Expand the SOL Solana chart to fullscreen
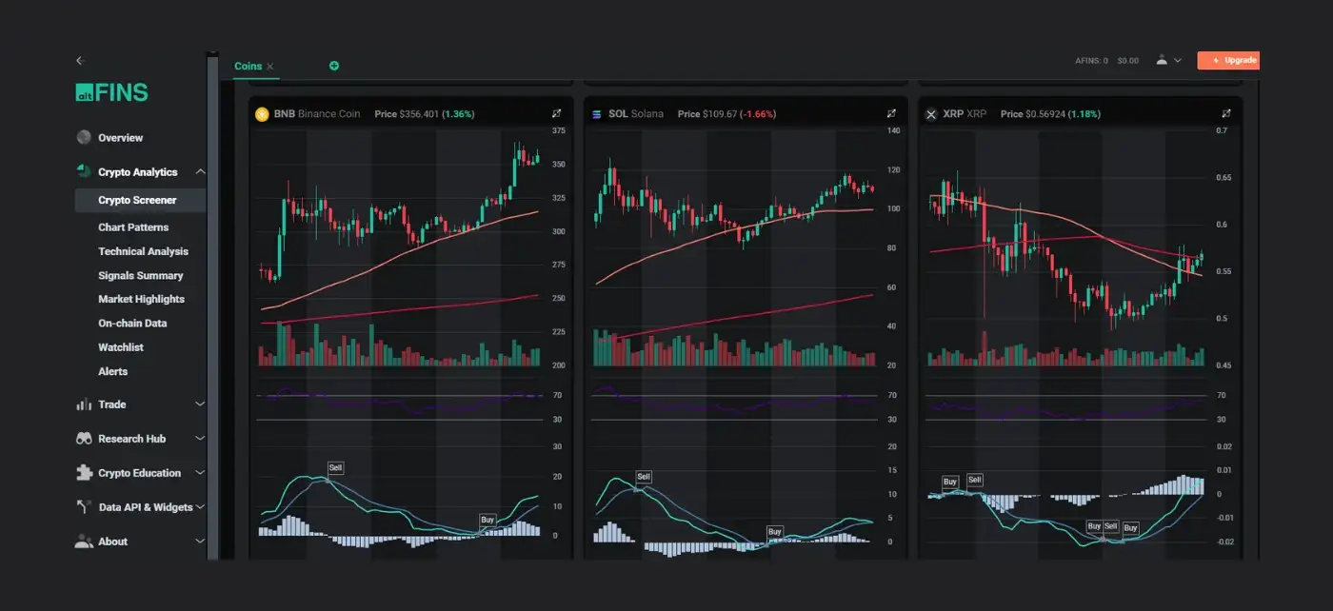 point(891,114)
